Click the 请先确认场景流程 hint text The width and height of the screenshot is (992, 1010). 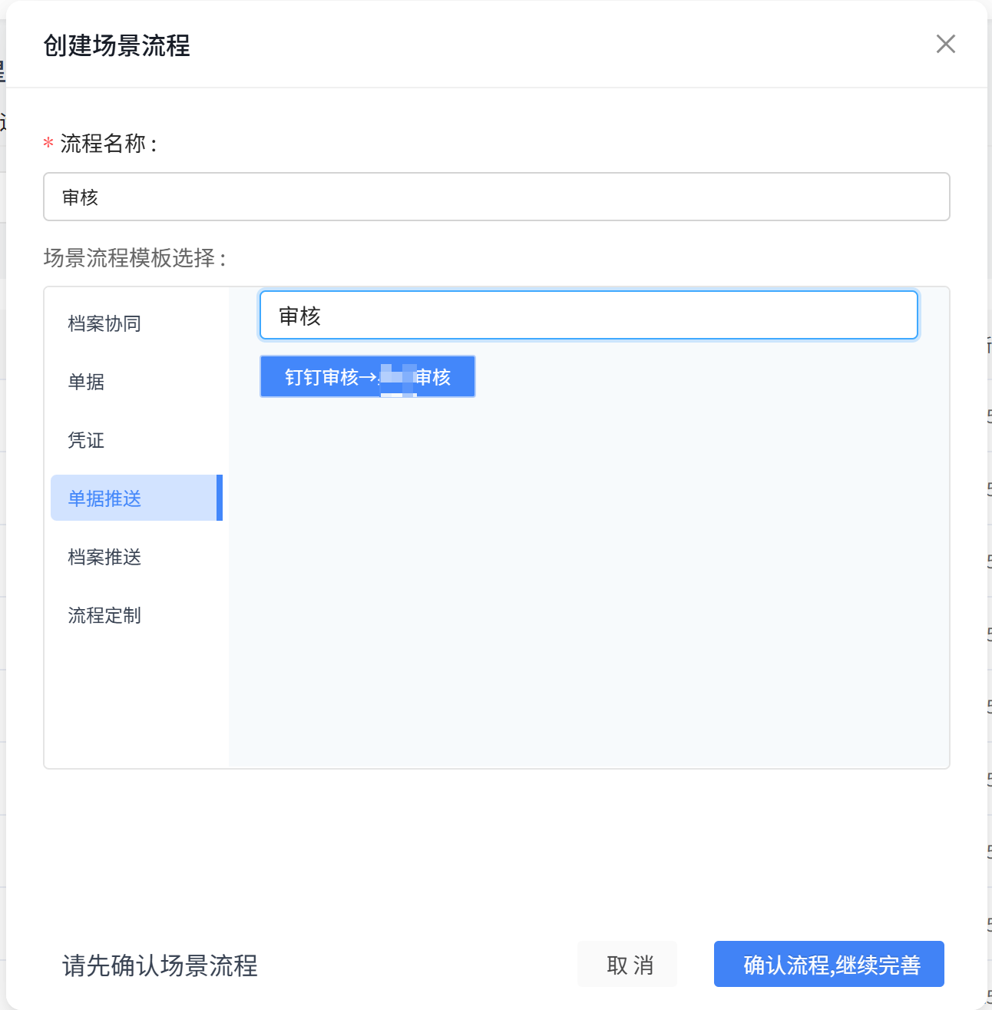coord(160,965)
